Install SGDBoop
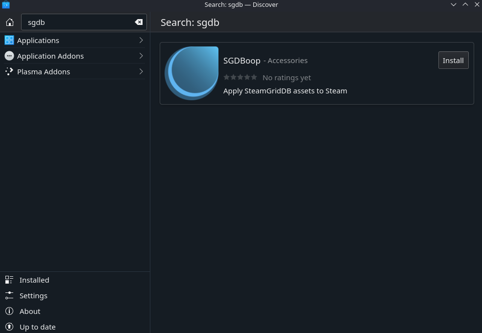Screen dimensions: 482x333 (453, 61)
